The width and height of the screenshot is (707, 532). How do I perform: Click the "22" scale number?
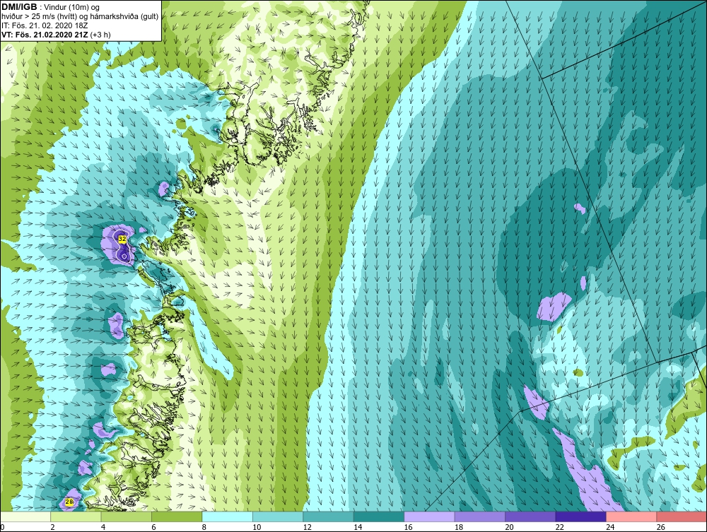[559, 527]
